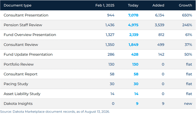
Task: Select the 'Consultant Review' row label
Action: (x=21, y=45)
